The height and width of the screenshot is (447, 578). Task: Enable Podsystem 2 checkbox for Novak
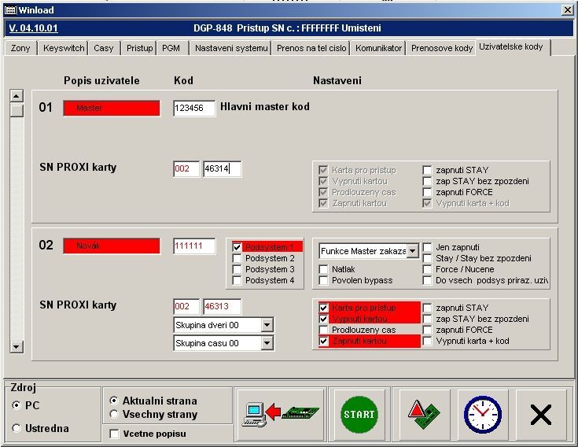click(237, 258)
